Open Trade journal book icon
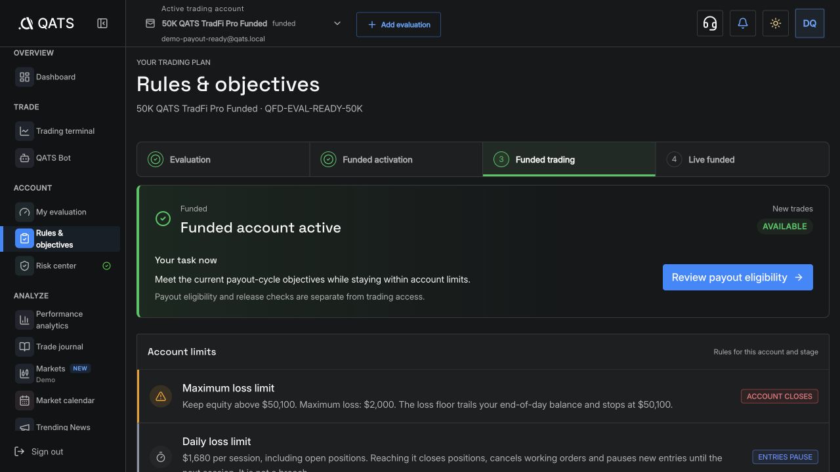Image resolution: width=840 pixels, height=472 pixels. pyautogui.click(x=24, y=347)
